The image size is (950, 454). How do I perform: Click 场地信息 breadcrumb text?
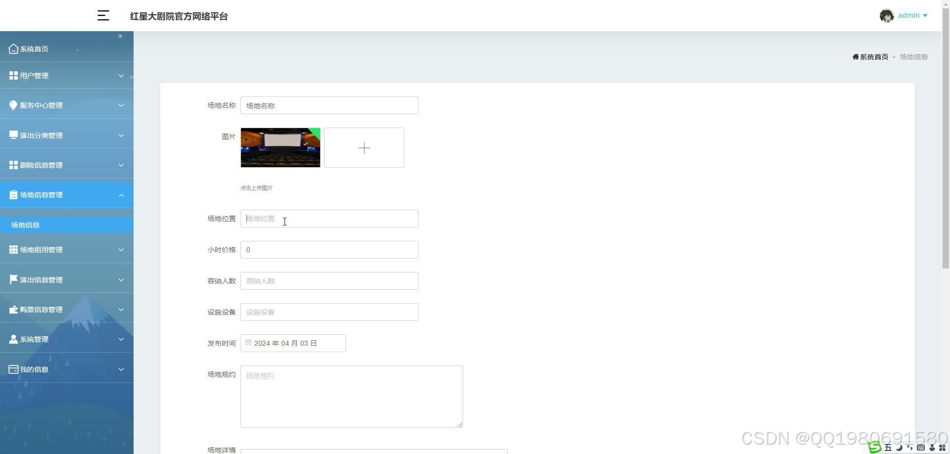(913, 57)
